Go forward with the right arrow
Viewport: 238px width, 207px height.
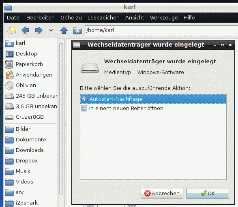[x=39, y=30]
